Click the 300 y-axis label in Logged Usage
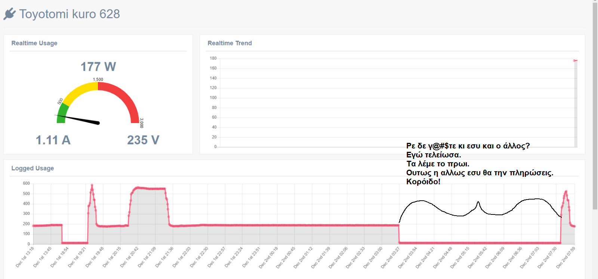Screen dimensions: 598x279 26,214
